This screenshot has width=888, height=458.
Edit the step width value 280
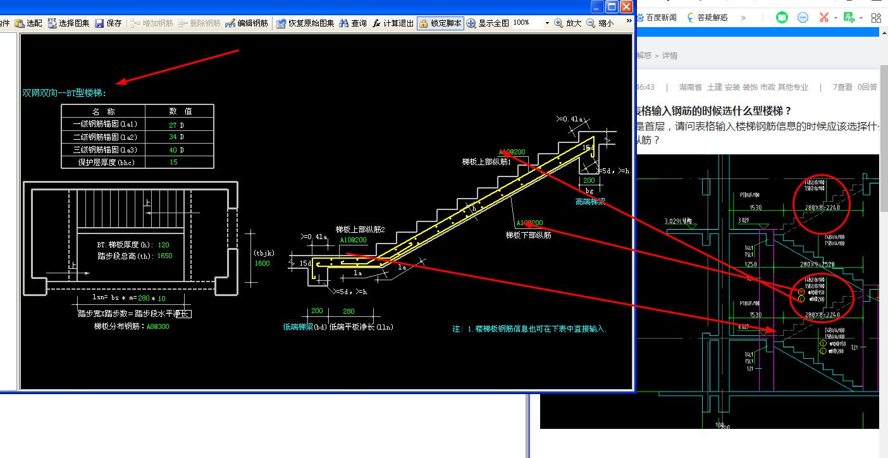coord(144,298)
